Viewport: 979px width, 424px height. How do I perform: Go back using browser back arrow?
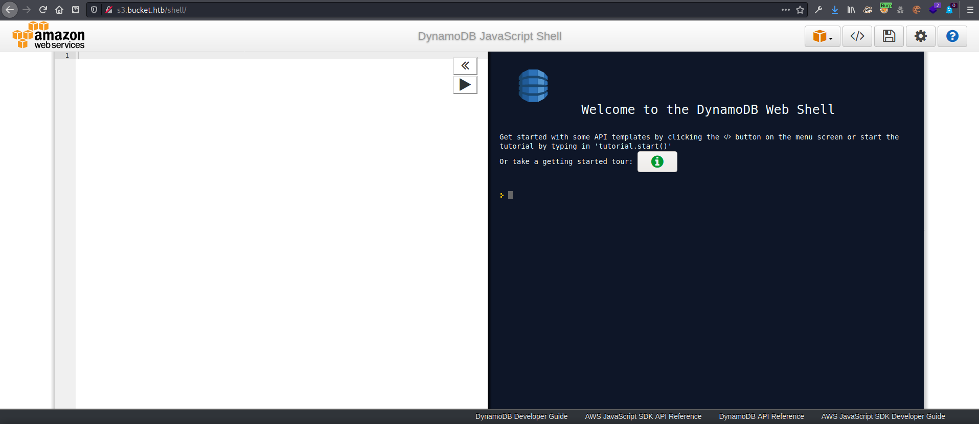[10, 10]
